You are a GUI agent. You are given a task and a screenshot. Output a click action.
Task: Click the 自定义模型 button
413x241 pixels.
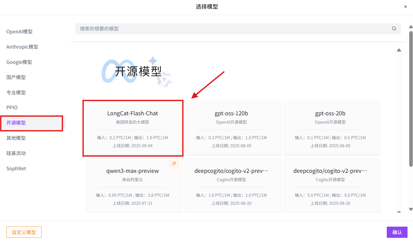24,232
